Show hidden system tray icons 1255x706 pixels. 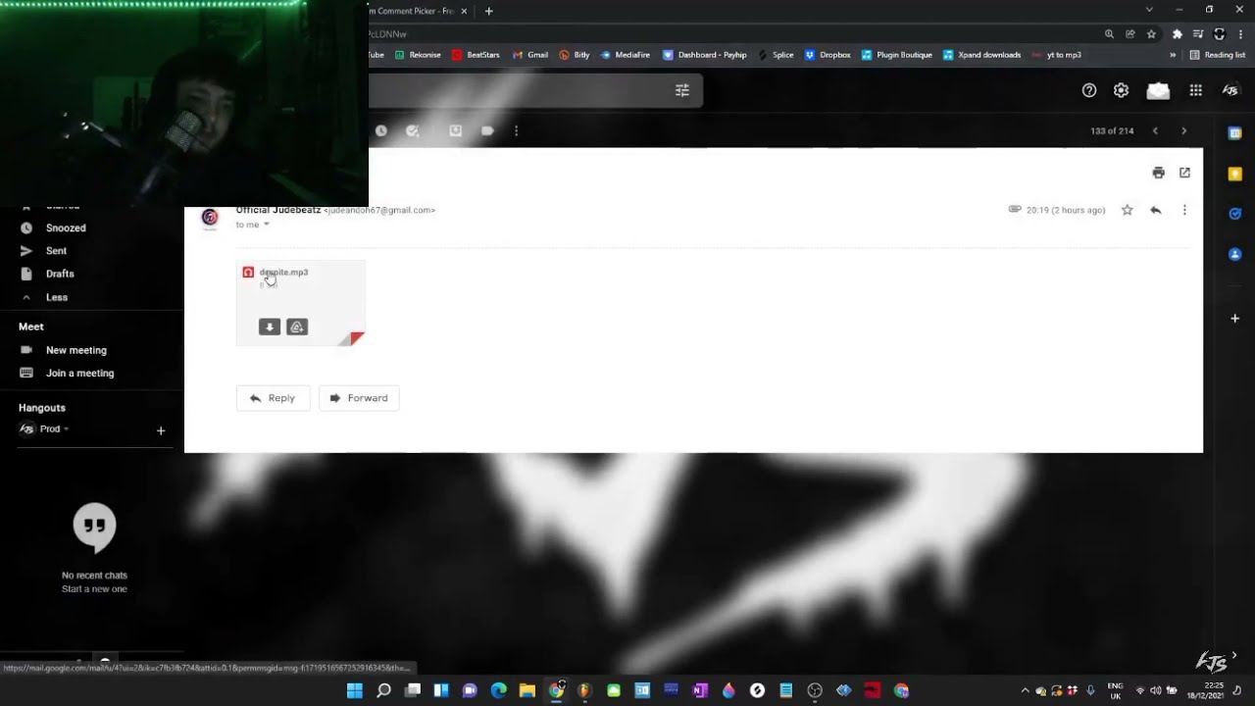(x=1026, y=690)
